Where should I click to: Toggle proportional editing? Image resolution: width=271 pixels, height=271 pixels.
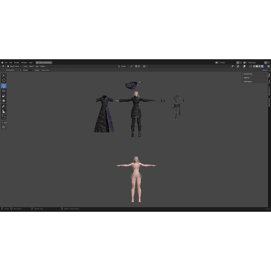(144, 66)
